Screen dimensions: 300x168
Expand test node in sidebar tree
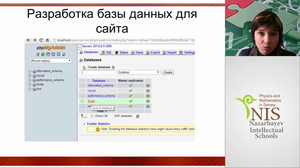(x=30, y=89)
